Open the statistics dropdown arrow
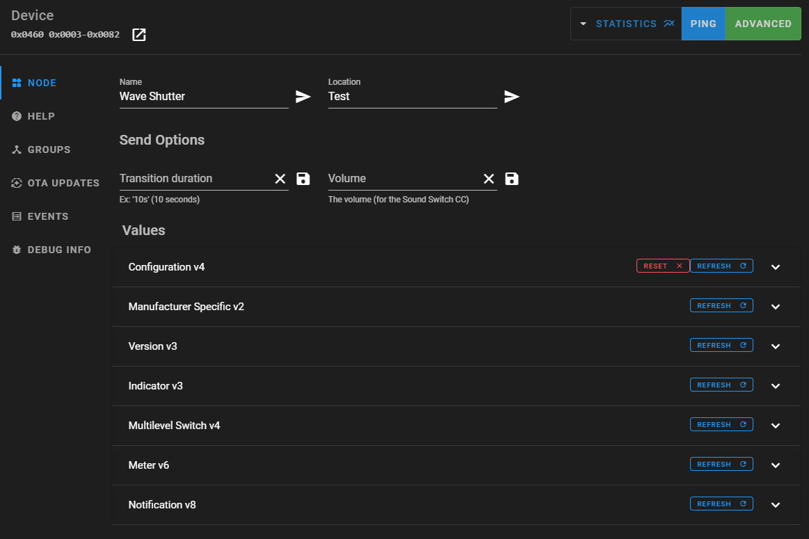The width and height of the screenshot is (809, 539). tap(584, 24)
